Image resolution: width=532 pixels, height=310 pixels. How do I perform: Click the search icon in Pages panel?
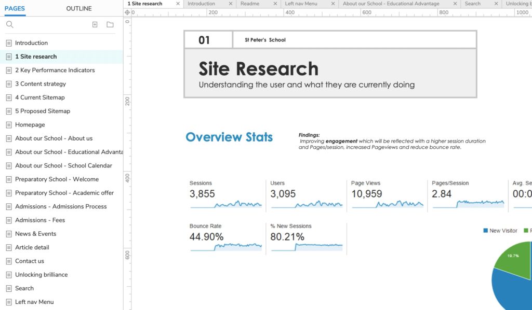click(9, 24)
